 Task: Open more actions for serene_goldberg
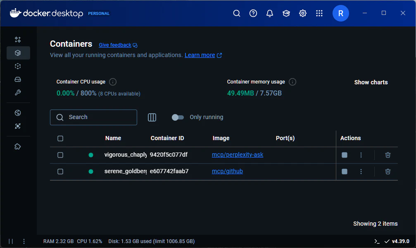[361, 172]
